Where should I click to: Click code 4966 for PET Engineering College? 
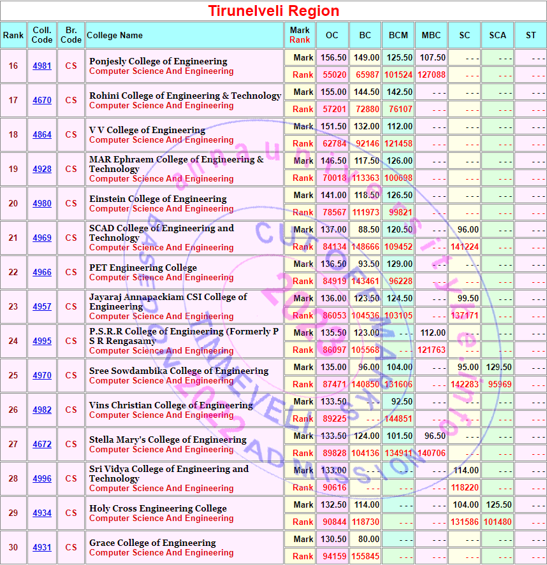[x=42, y=273]
